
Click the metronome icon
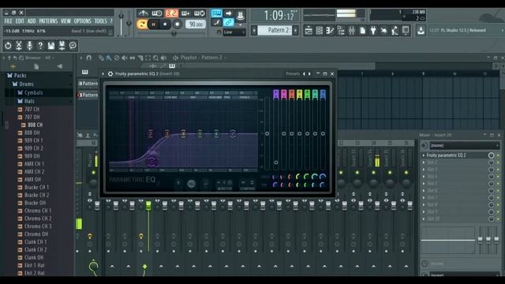[143, 13]
